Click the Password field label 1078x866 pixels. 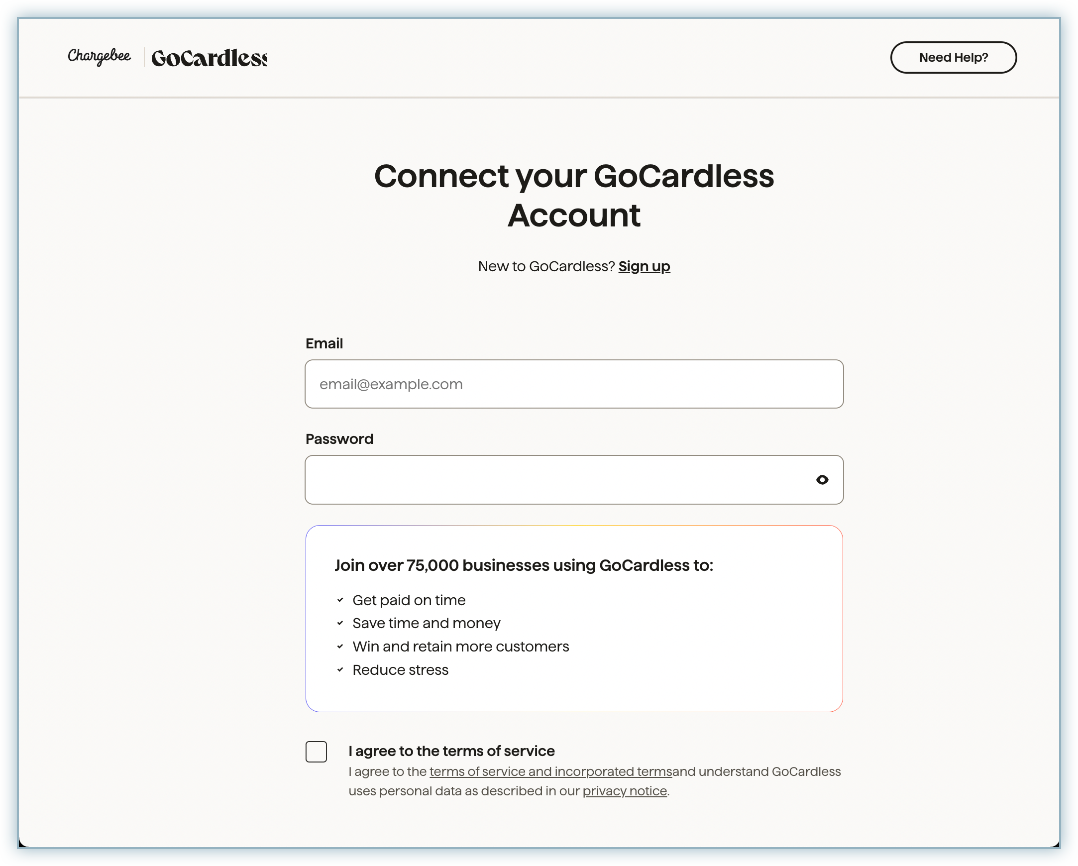339,439
